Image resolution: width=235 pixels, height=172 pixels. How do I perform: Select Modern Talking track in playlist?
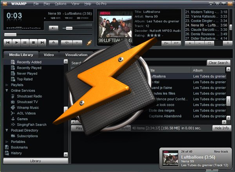click(x=206, y=12)
